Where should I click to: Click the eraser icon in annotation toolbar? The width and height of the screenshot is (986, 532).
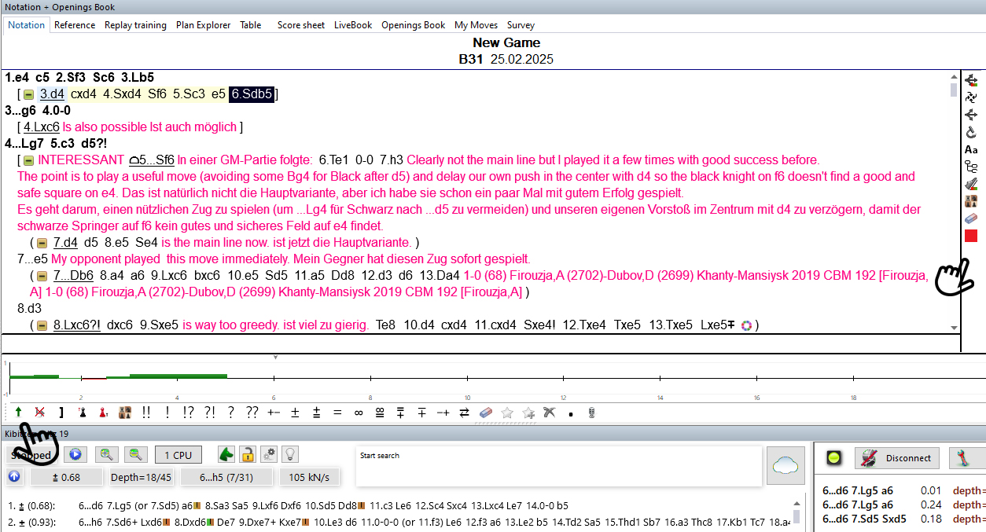pos(485,413)
